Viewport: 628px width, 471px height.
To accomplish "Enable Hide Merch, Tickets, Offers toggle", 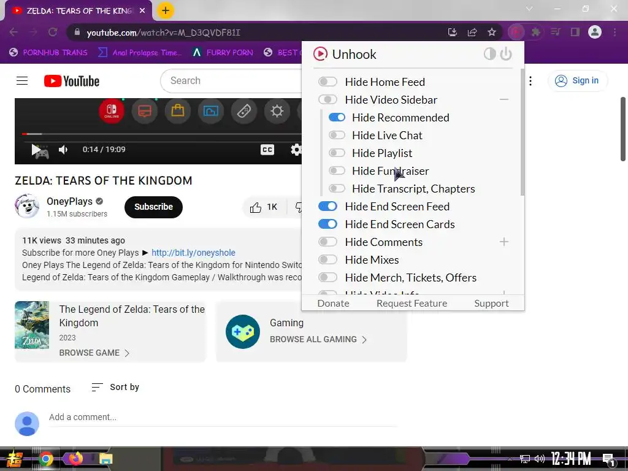I will point(327,277).
